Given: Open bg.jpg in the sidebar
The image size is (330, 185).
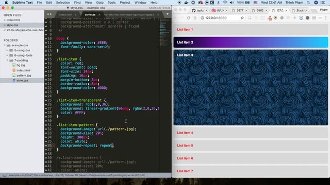Looking at the screenshot, I should (21, 65).
